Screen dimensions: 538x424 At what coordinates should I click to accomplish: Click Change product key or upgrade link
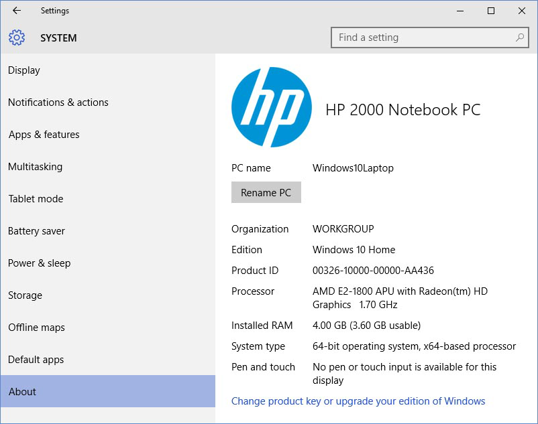[x=358, y=401]
